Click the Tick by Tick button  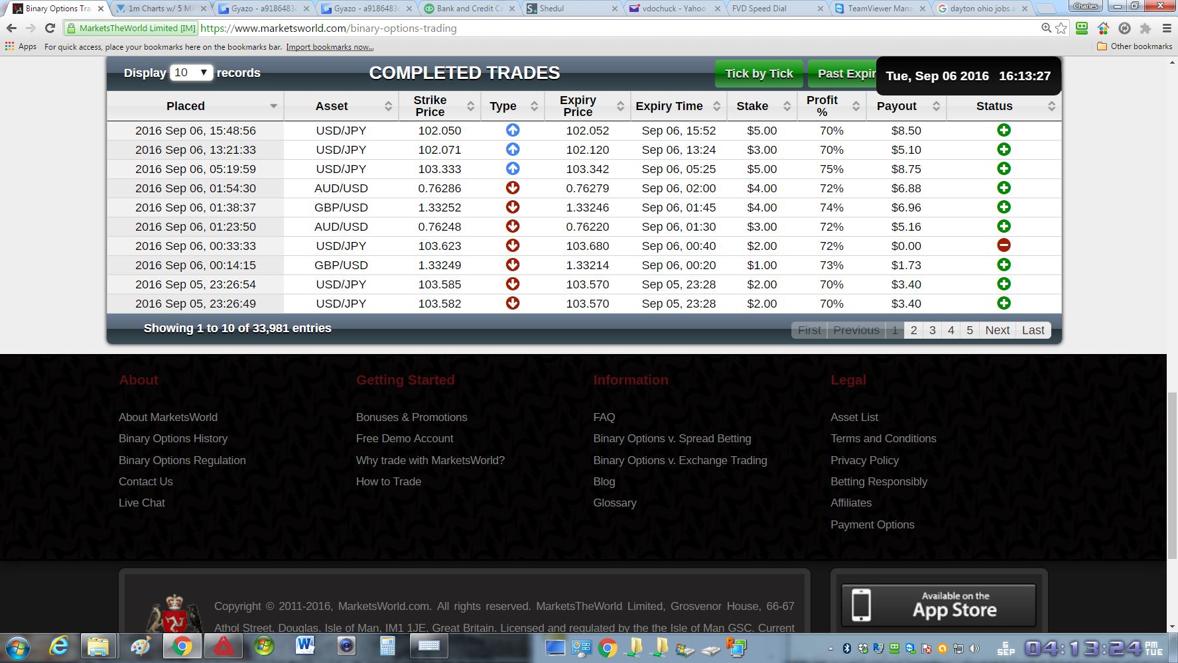click(x=759, y=74)
